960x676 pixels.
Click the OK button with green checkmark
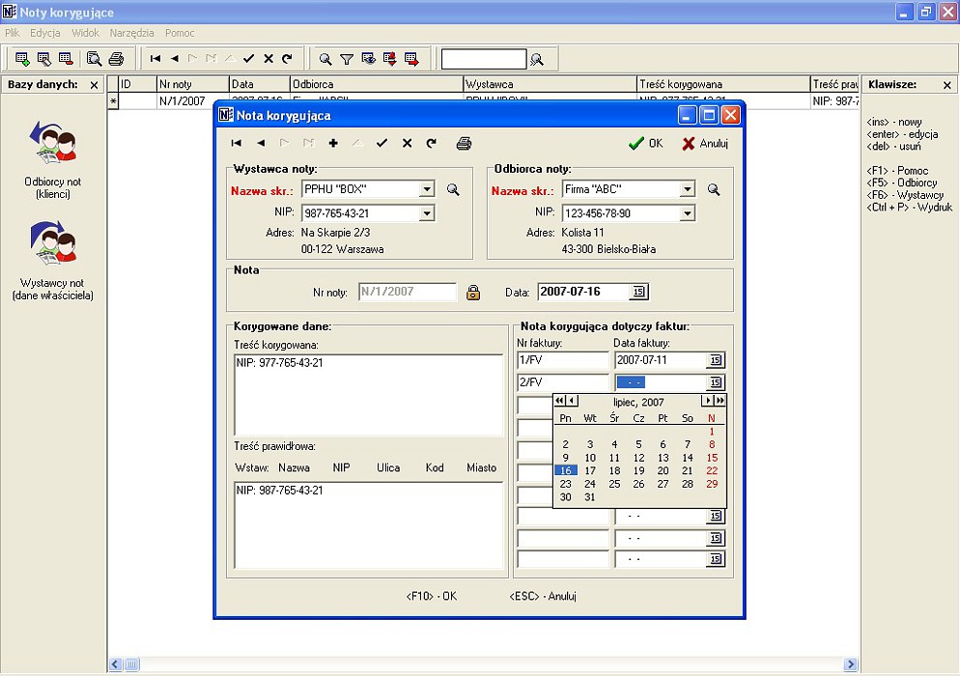(645, 143)
